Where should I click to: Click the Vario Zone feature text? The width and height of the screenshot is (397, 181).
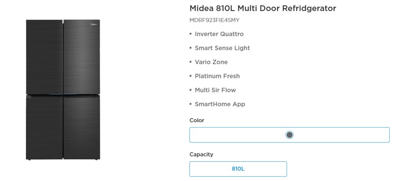211,62
